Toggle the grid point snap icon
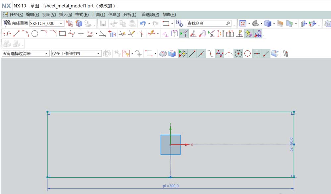Viewport: 331px width, 194px height. point(285,54)
